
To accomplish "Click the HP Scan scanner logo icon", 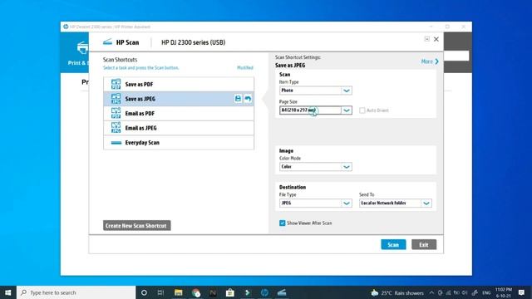I will pos(107,42).
